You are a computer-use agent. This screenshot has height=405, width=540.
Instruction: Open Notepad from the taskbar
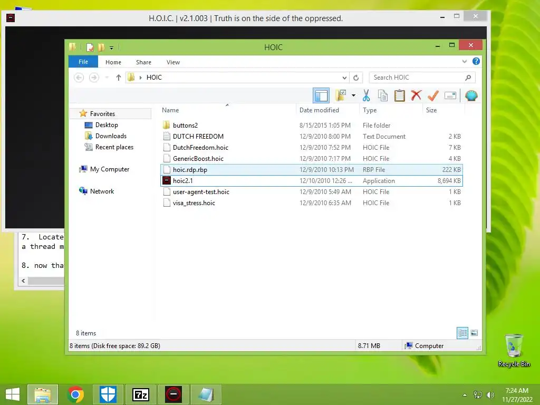click(x=206, y=394)
